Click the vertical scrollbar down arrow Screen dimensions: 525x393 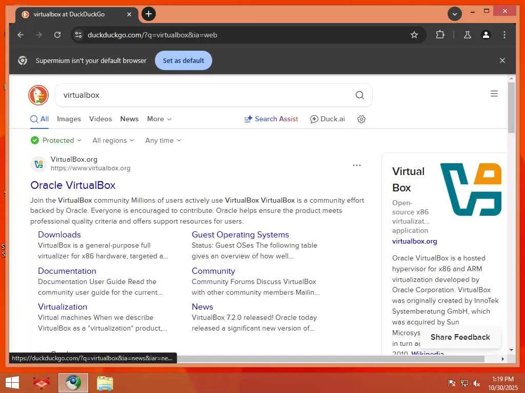(x=511, y=350)
